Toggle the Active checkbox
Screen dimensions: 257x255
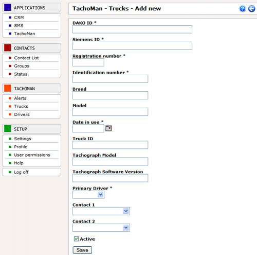pyautogui.click(x=76, y=239)
